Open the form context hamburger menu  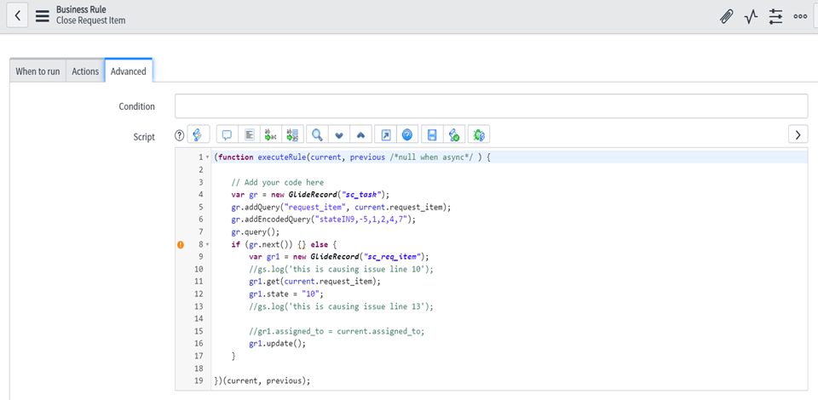coord(43,16)
